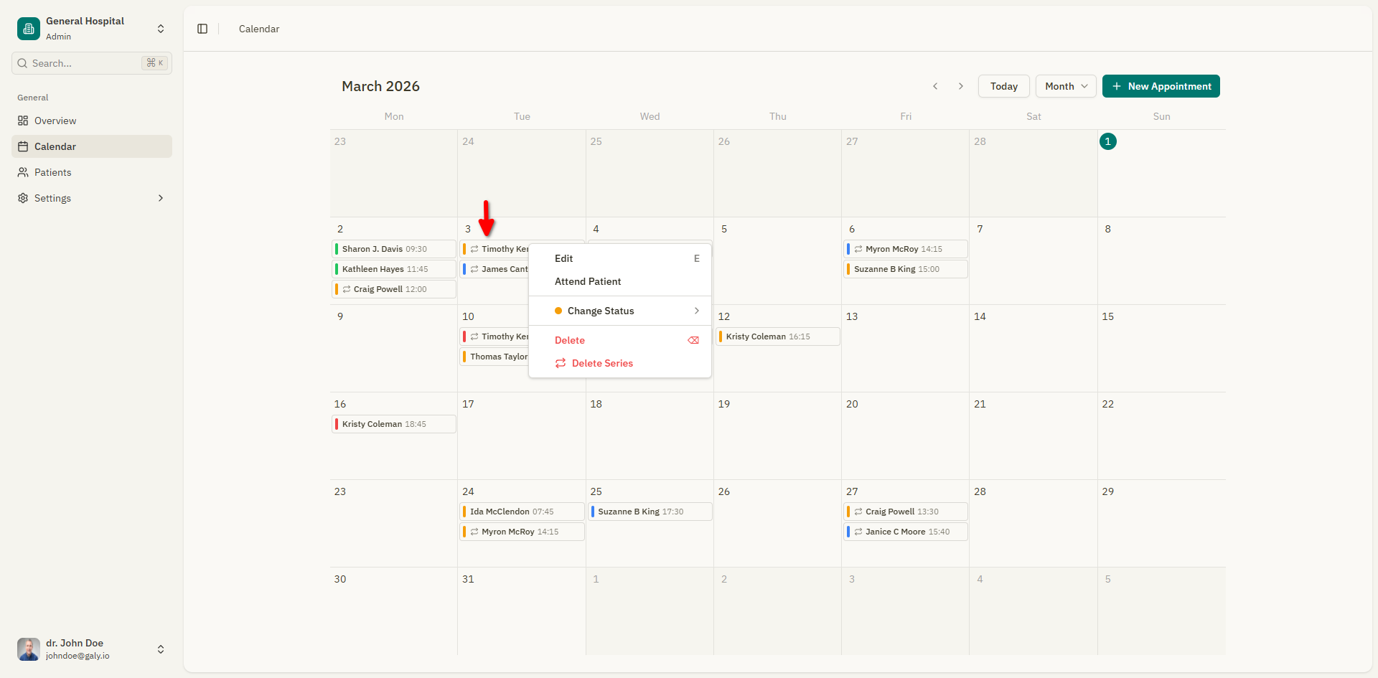Expand the General Hospital workspace switcher
Viewport: 1378px width, 678px height.
pyautogui.click(x=161, y=29)
